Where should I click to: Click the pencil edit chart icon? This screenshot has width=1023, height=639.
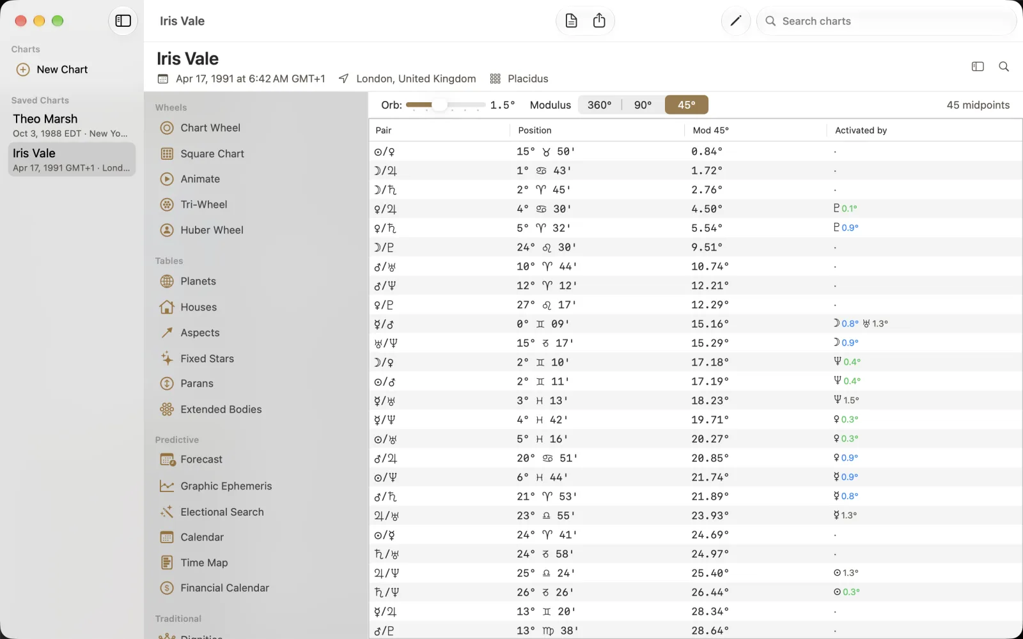coord(735,21)
